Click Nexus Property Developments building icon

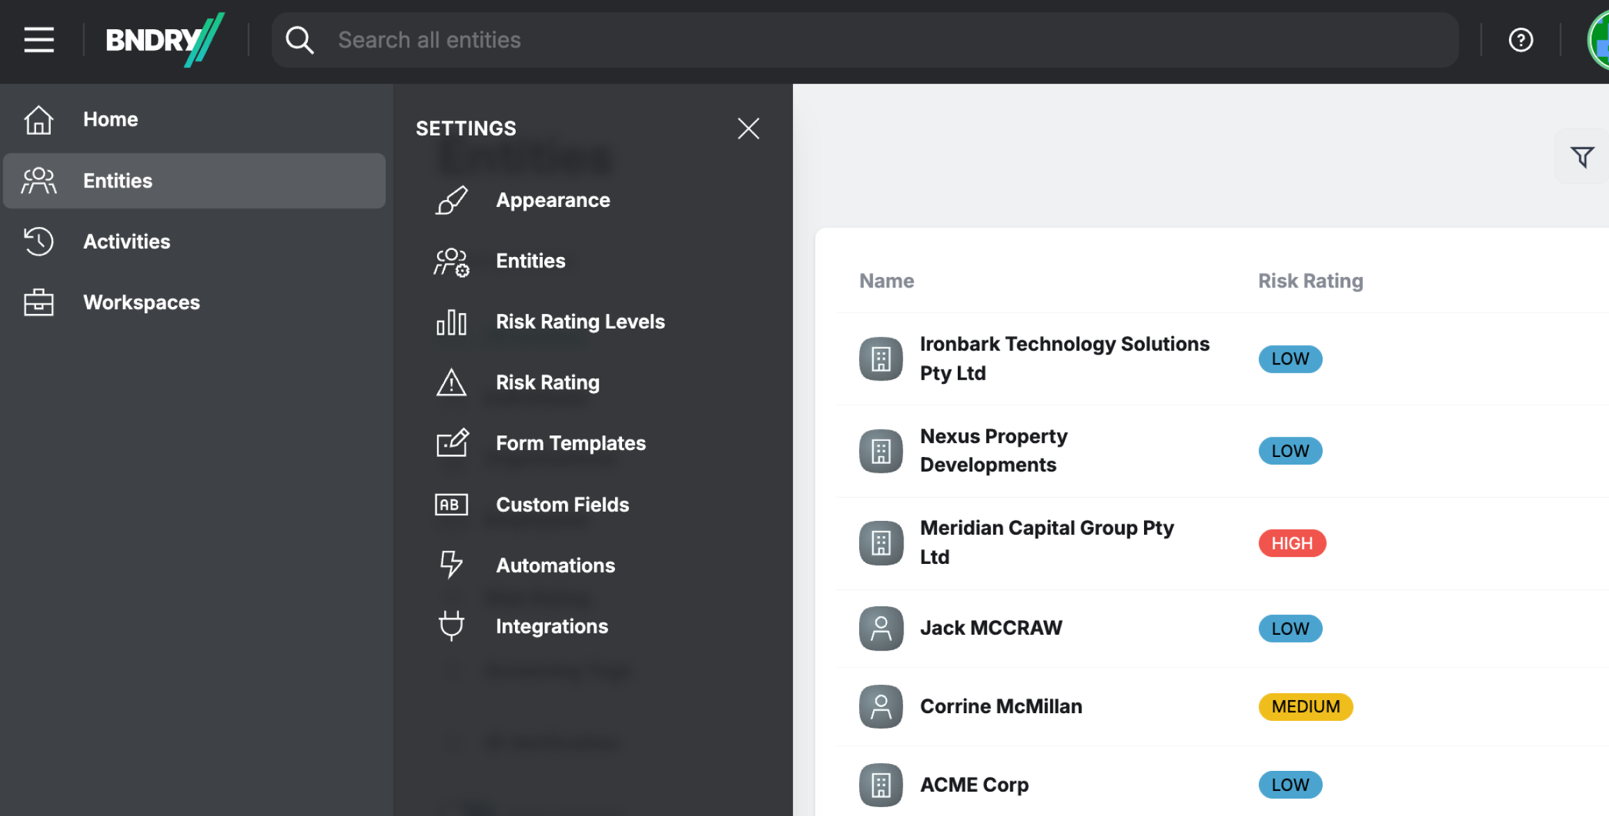click(x=881, y=451)
